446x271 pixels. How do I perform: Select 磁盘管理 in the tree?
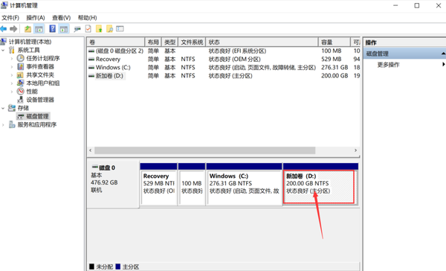[38, 116]
